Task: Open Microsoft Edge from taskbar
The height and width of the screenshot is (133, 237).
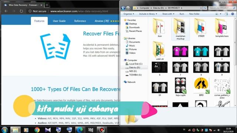Action: point(80,130)
